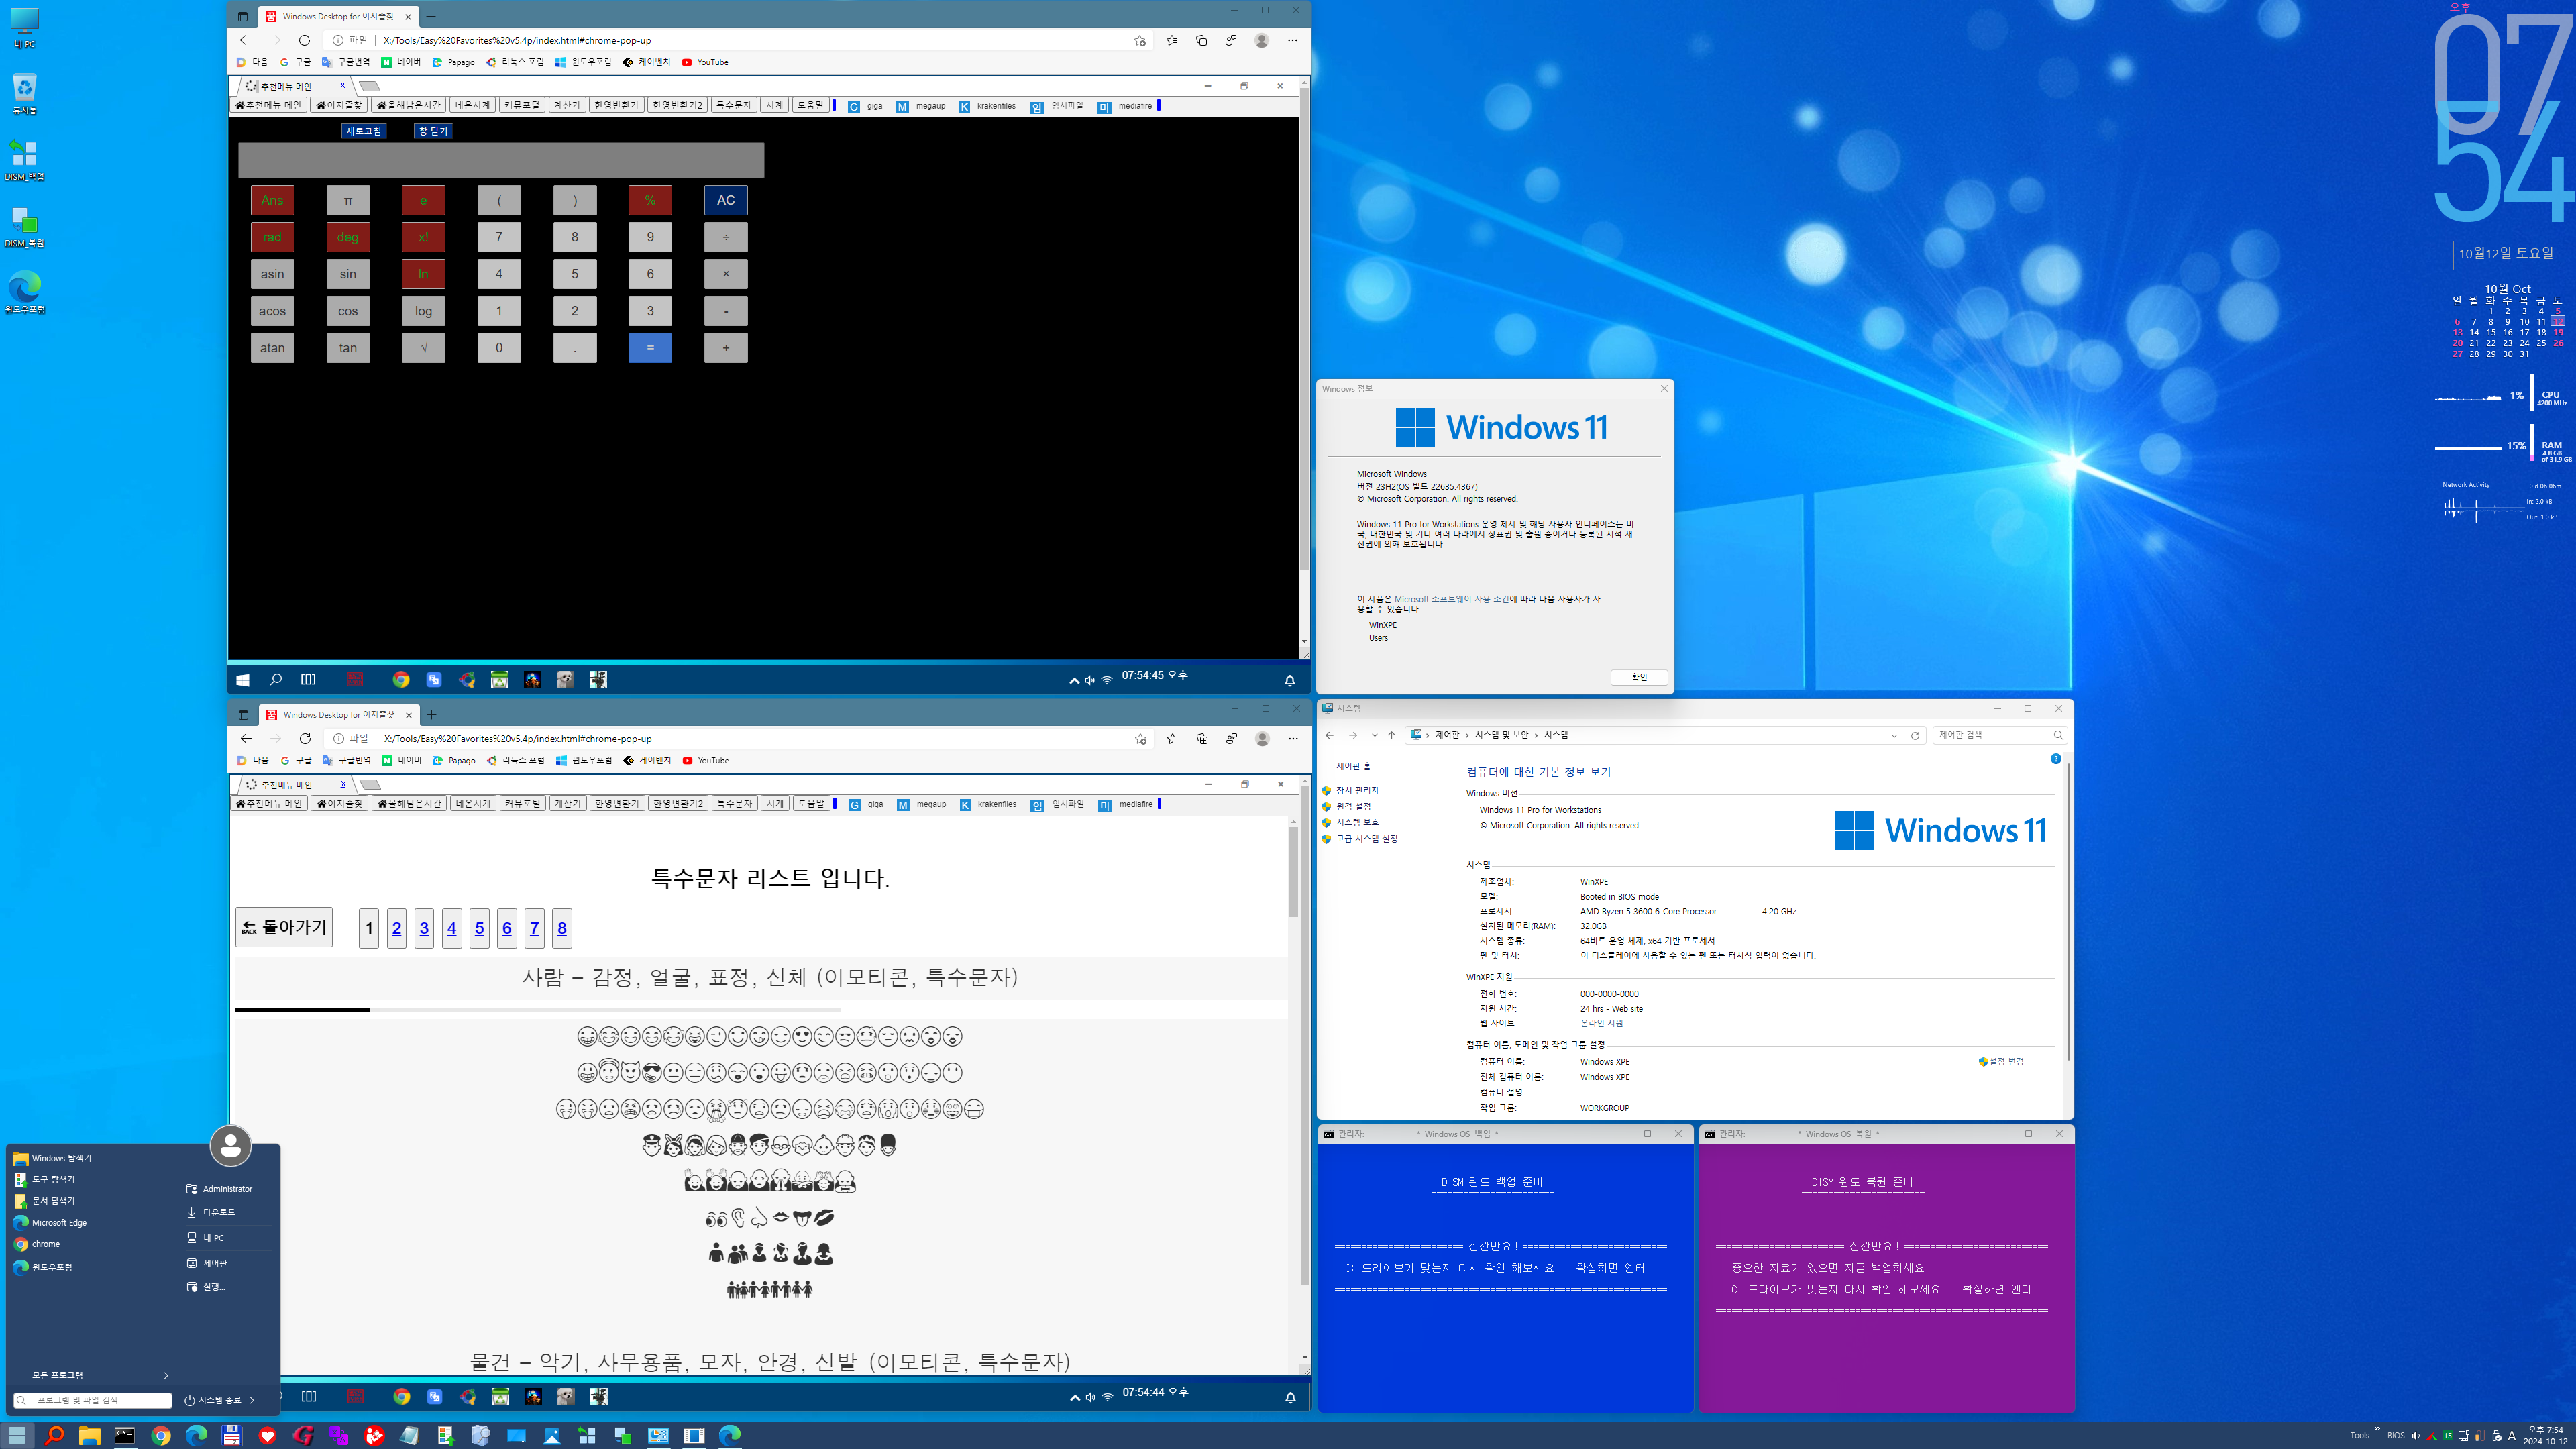
Task: Open the 휴지통 recycle bin desktop icon
Action: click(24, 94)
